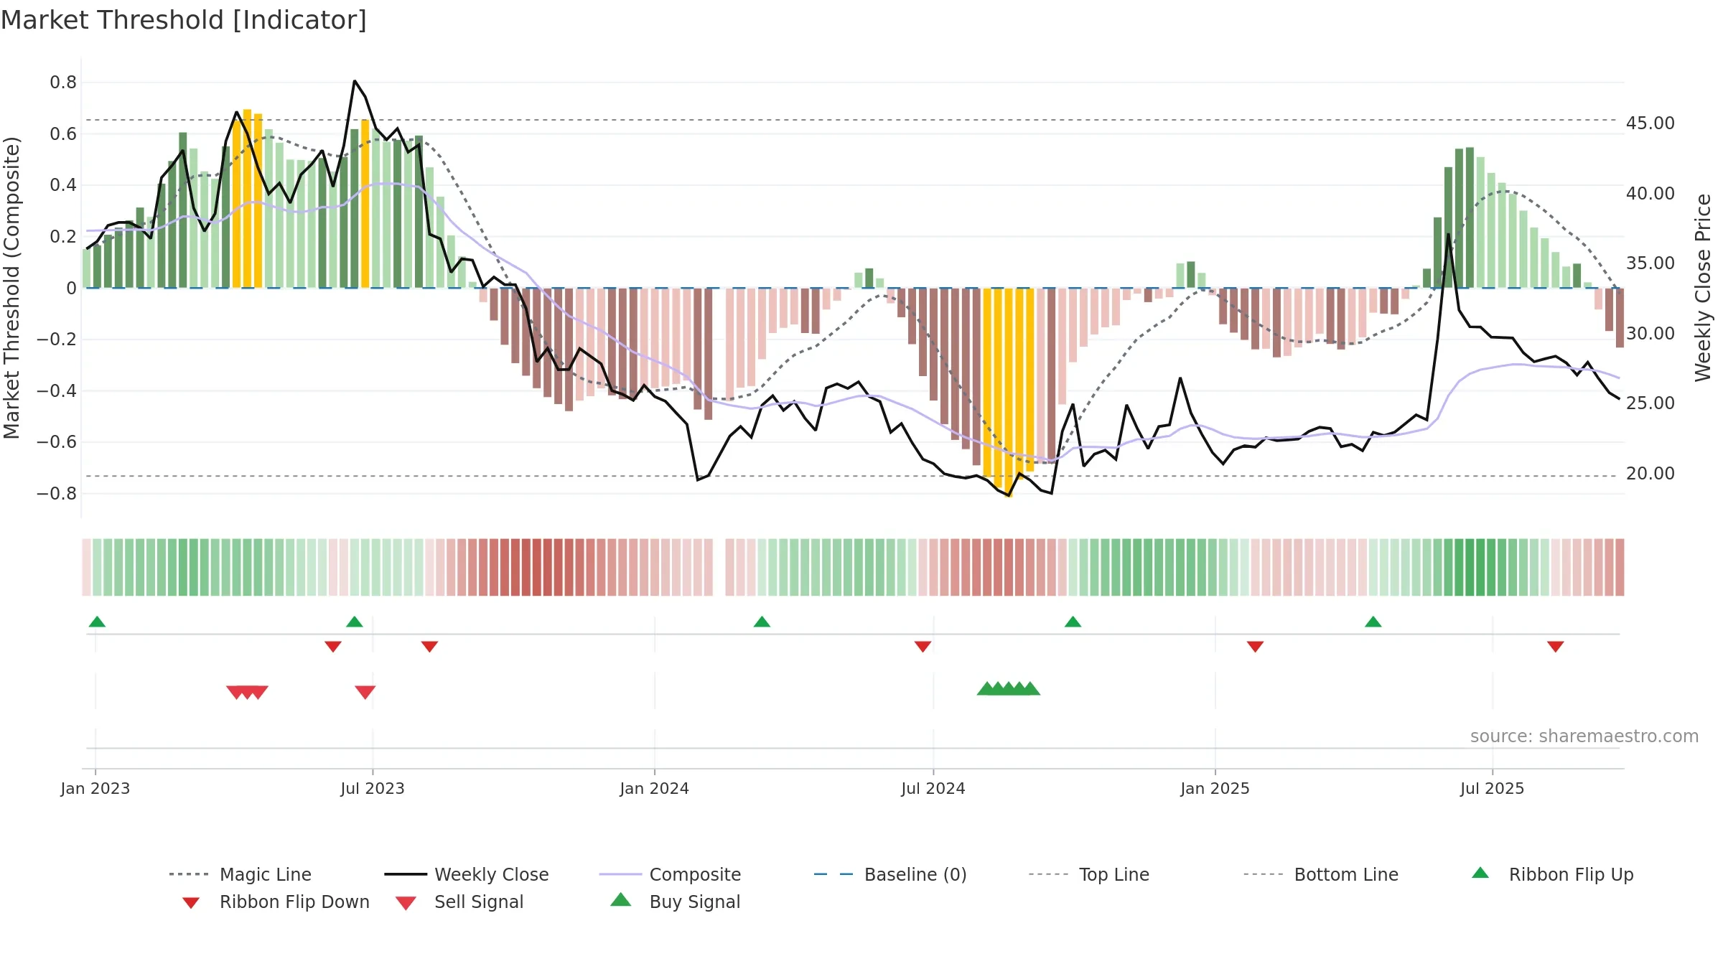This screenshot has height=969, width=1723.
Task: Click the Market Threshold [Indicator] title
Action: (x=184, y=20)
